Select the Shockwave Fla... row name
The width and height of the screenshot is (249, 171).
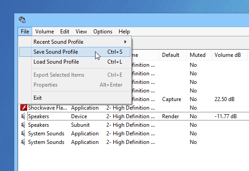[x=48, y=108]
